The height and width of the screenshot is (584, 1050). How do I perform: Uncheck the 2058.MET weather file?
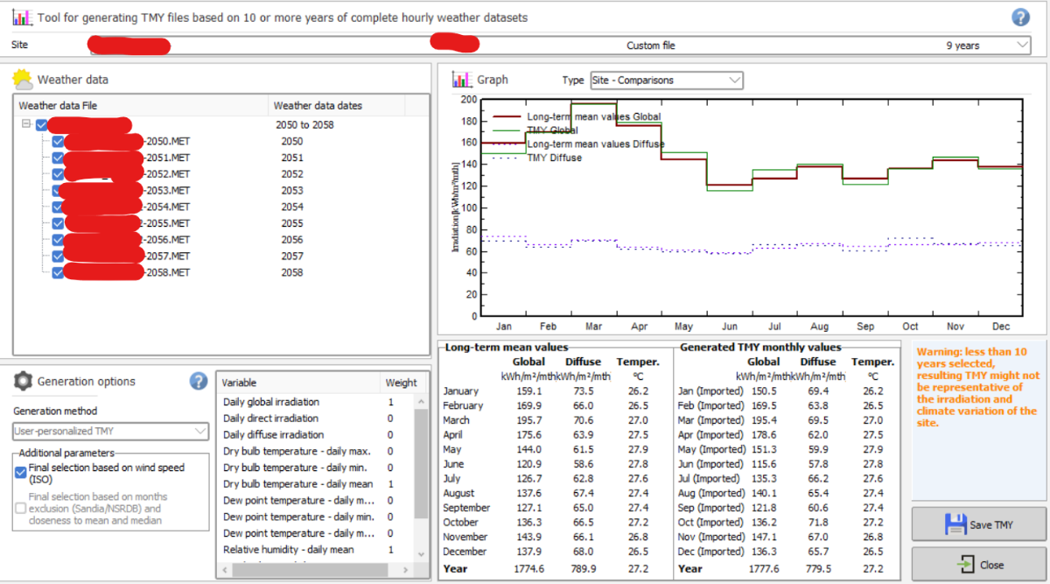pyautogui.click(x=58, y=272)
